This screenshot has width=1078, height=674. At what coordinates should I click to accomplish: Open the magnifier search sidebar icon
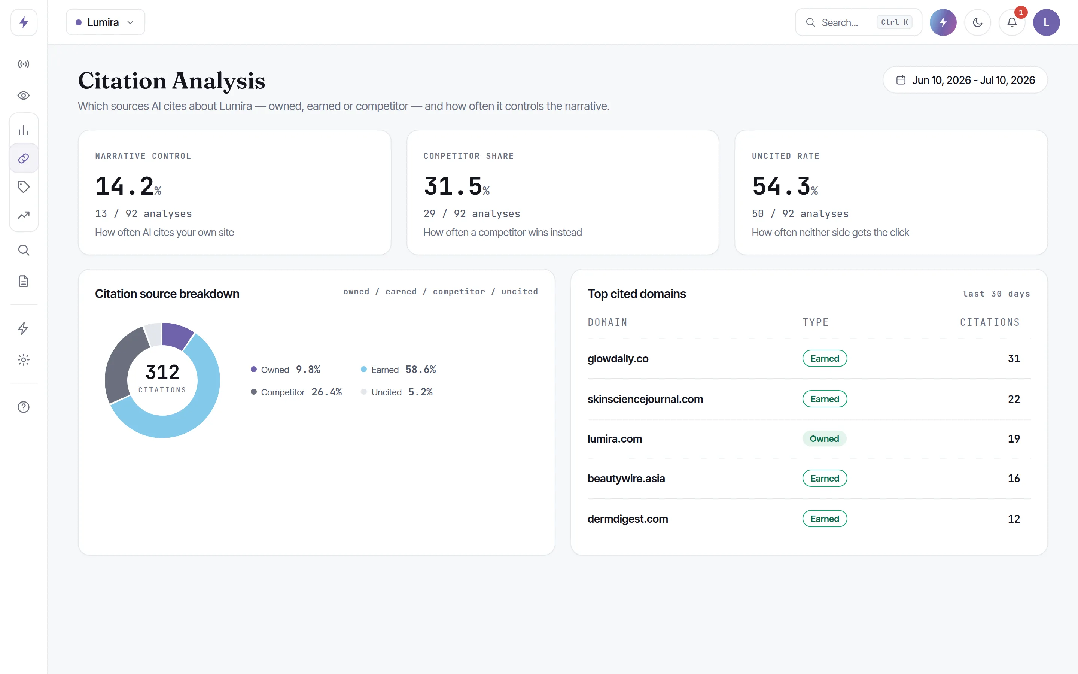[x=24, y=250]
